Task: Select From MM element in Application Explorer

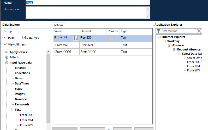Action: point(193,66)
